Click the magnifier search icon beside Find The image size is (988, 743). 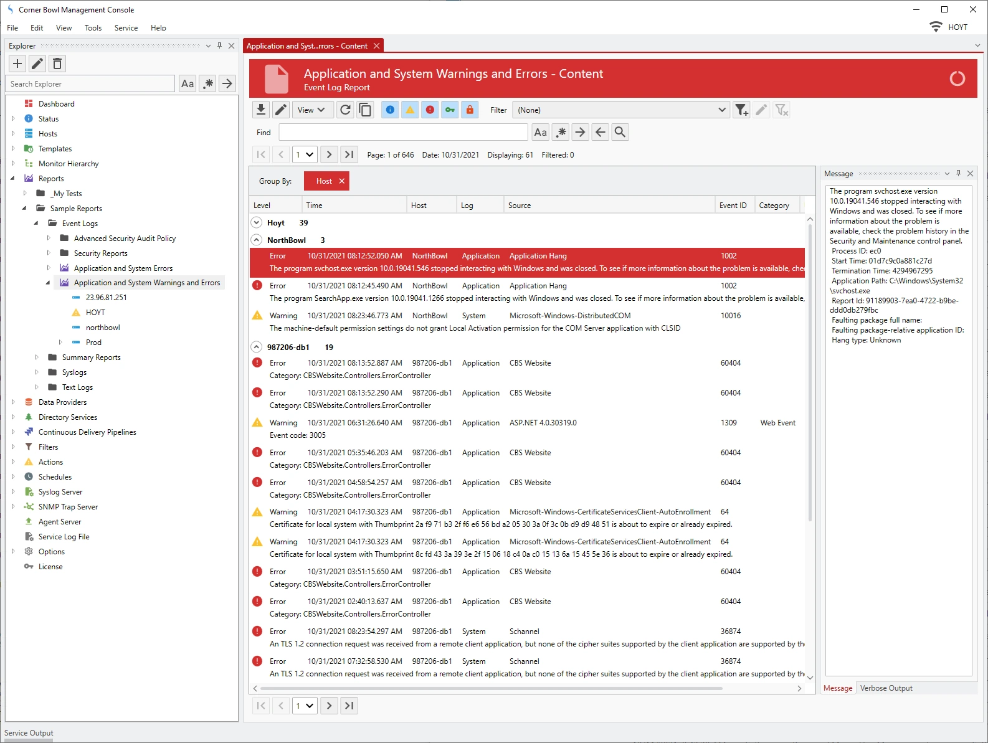620,132
